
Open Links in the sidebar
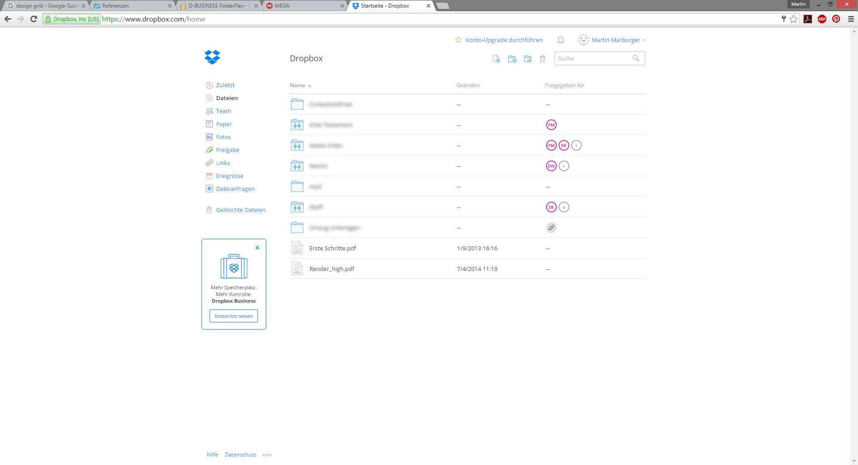[223, 163]
